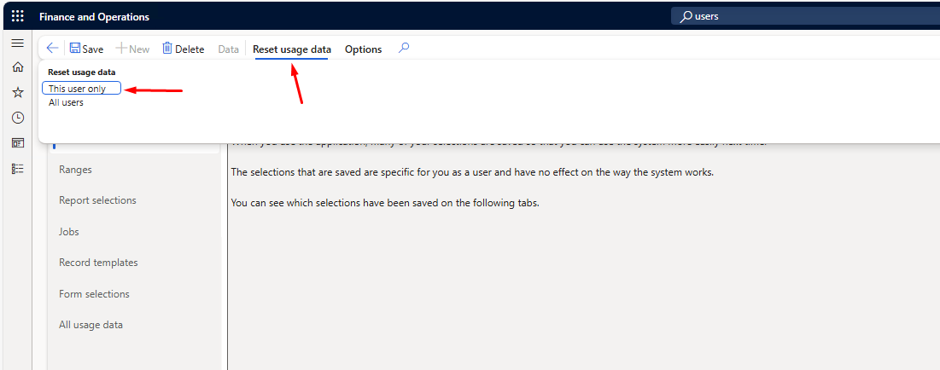Select the Ranges tab
This screenshot has height=370, width=940.
75,170
